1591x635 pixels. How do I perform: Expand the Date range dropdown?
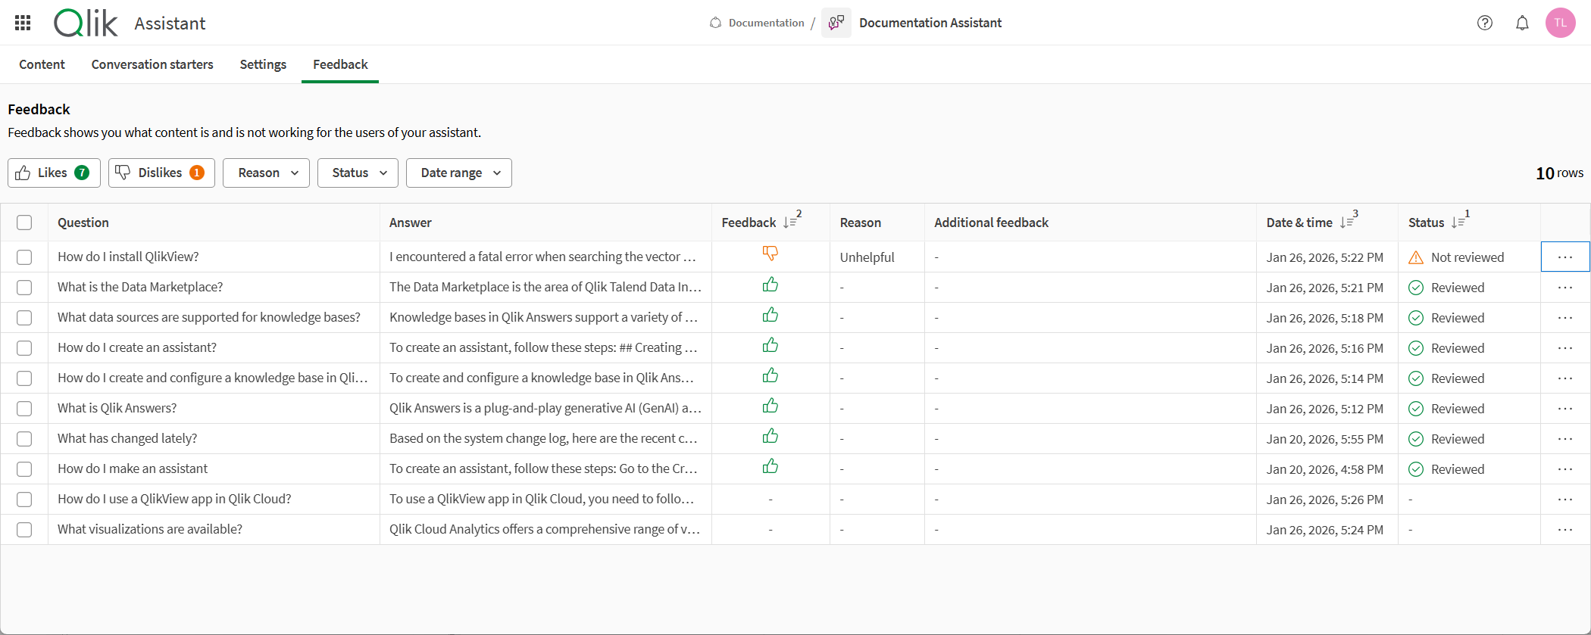tap(459, 173)
